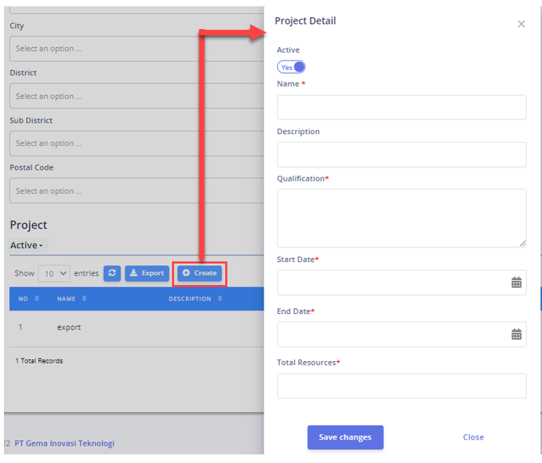
Task: Sort table by the DESCRIPTION column arrows
Action: click(220, 298)
